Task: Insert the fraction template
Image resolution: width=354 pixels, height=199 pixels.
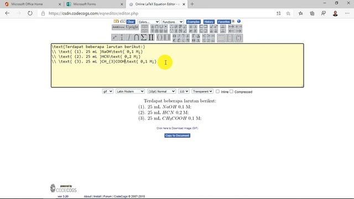Action: coord(122,37)
